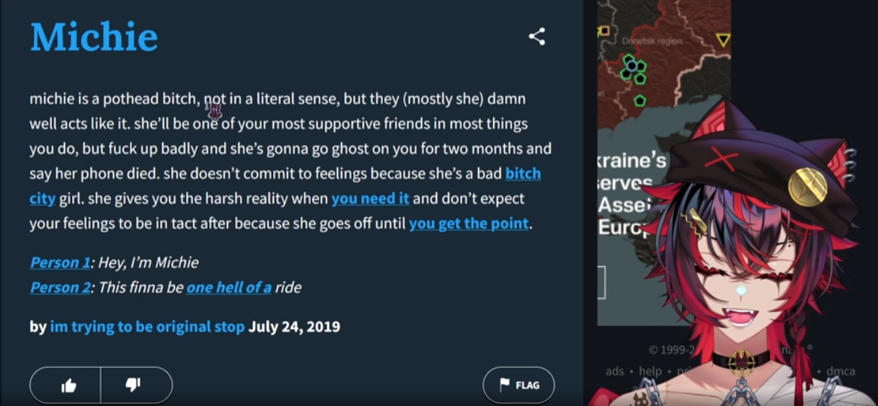Click the share icon beside Michie title
878x406 pixels.
coord(537,37)
